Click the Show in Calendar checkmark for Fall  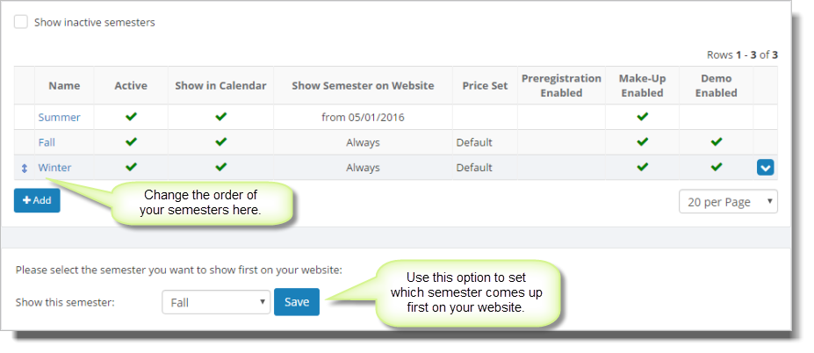220,141
